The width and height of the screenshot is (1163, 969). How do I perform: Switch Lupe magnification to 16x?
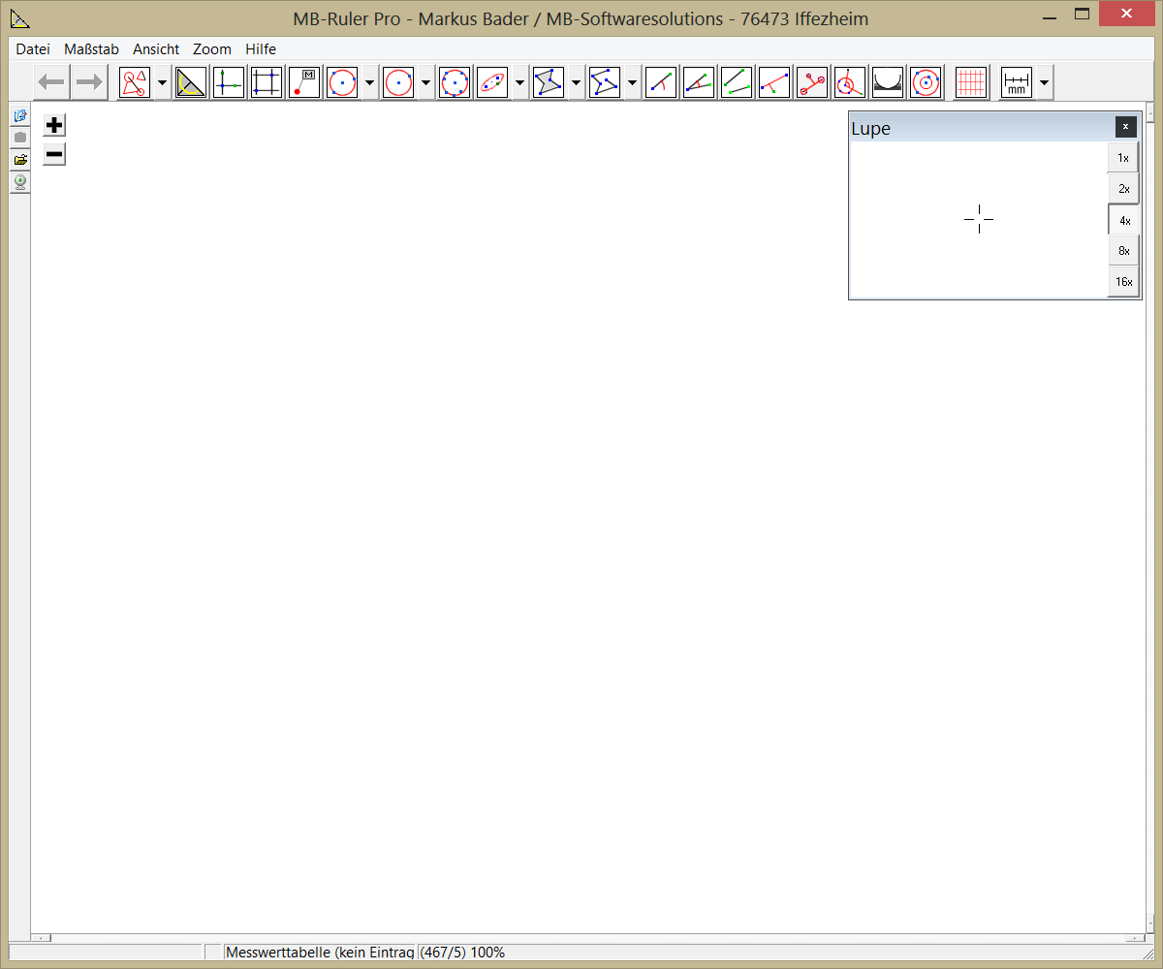click(x=1123, y=282)
